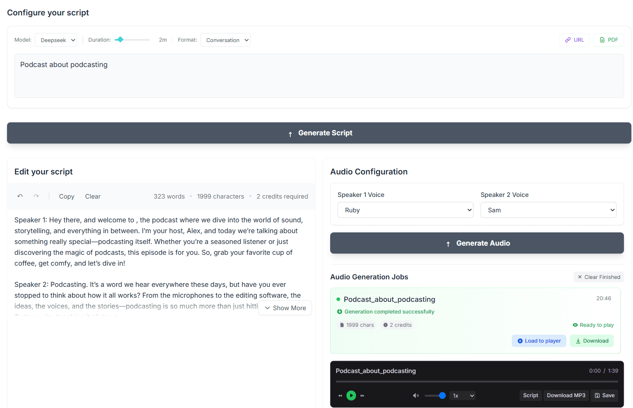
Task: Click the '323 words' count
Action: (169, 197)
